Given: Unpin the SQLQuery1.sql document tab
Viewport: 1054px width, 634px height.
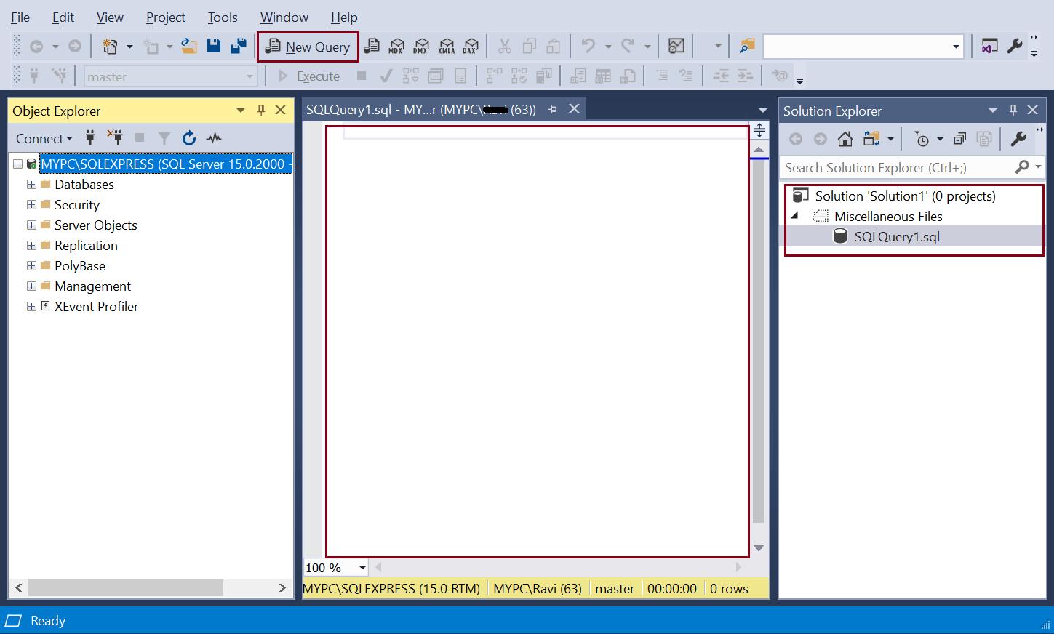Looking at the screenshot, I should point(552,108).
